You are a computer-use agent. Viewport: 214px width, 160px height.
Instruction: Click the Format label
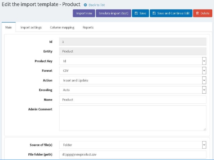tap(47, 71)
